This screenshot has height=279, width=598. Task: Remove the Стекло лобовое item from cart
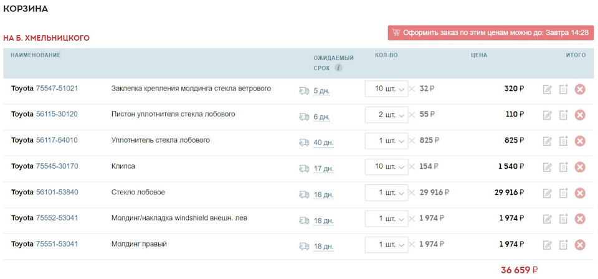pyautogui.click(x=579, y=193)
